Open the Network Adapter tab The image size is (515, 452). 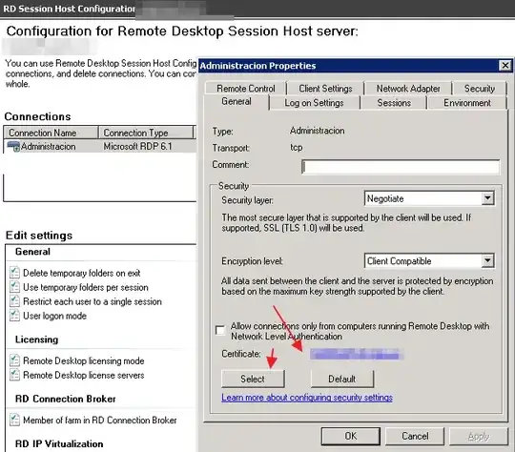[408, 89]
